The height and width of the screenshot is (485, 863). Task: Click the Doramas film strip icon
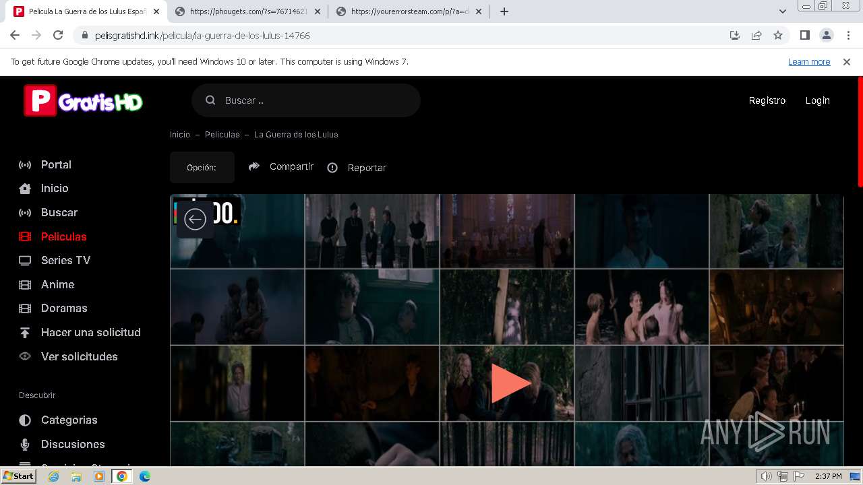coord(25,309)
